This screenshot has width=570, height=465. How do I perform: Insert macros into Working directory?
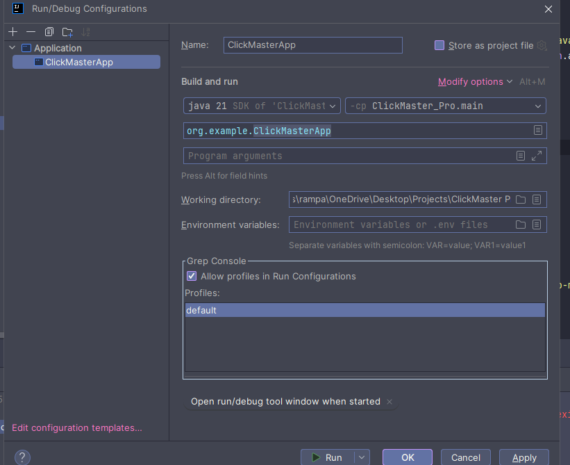point(537,199)
